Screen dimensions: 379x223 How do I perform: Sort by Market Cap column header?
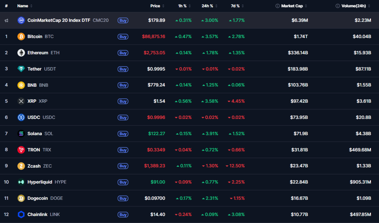(294, 6)
